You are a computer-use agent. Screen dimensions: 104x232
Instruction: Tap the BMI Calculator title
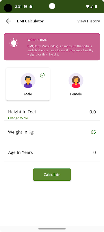point(30,21)
